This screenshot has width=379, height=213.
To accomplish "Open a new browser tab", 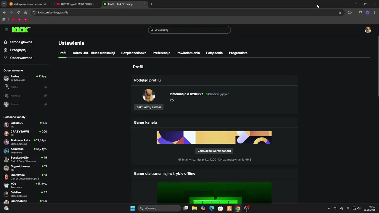I will click(152, 4).
